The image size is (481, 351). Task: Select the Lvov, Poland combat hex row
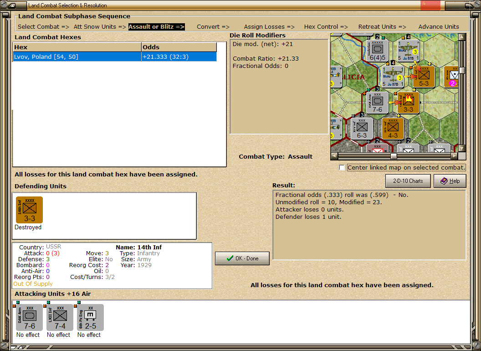pyautogui.click(x=114, y=57)
